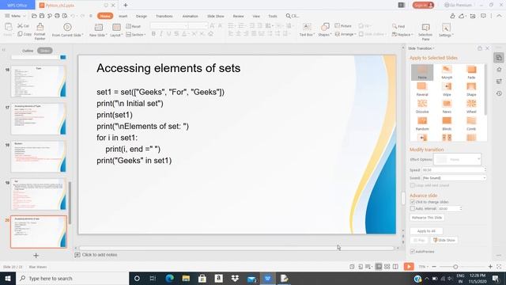Image resolution: width=506 pixels, height=285 pixels.
Task: Click Bold formatting button
Action: pos(153,33)
